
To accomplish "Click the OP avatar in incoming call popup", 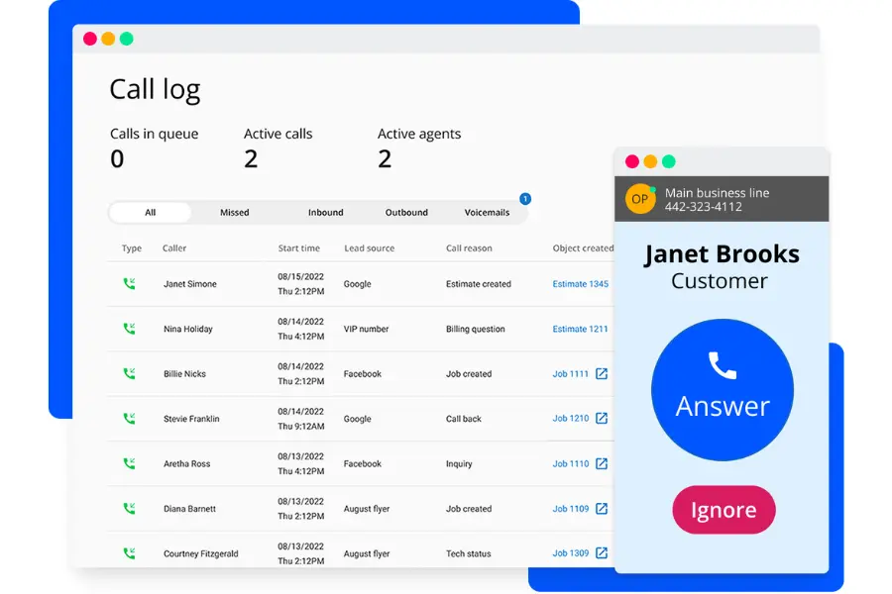I will pos(640,199).
